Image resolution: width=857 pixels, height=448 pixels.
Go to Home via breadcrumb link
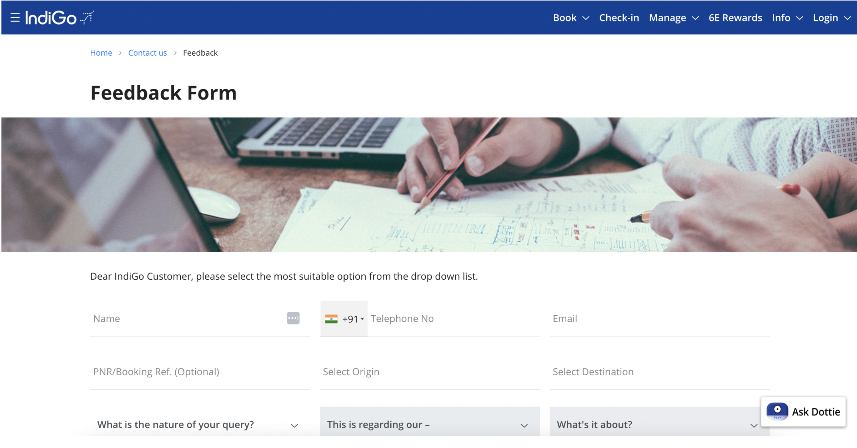[101, 52]
